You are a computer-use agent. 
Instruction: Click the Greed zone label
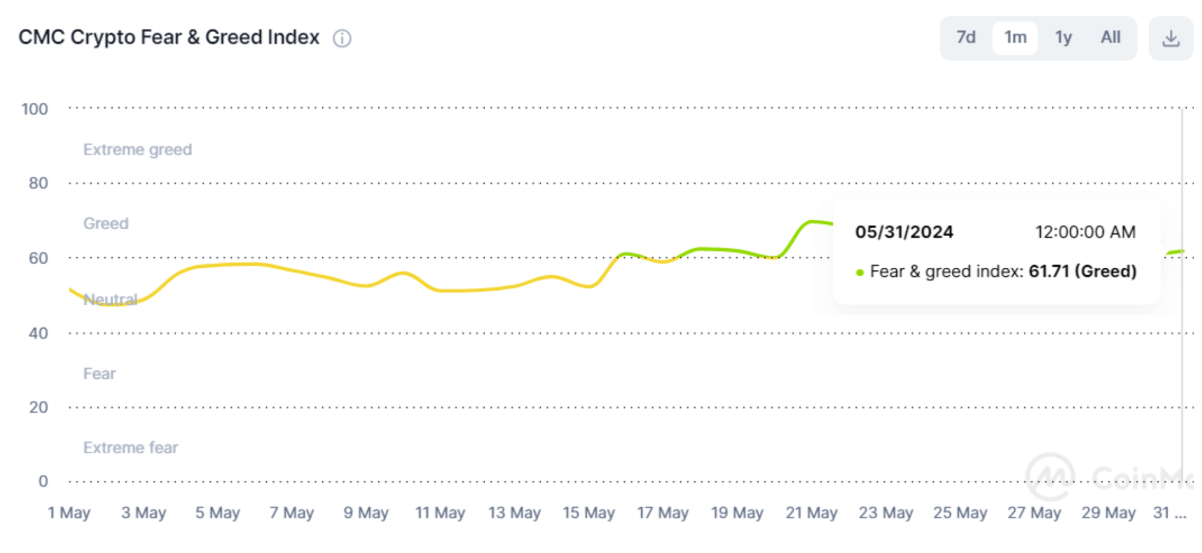[106, 223]
